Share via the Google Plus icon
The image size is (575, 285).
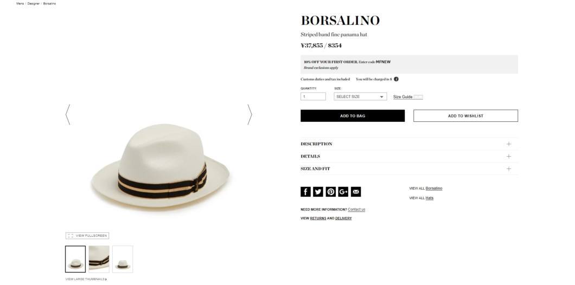[x=343, y=192]
